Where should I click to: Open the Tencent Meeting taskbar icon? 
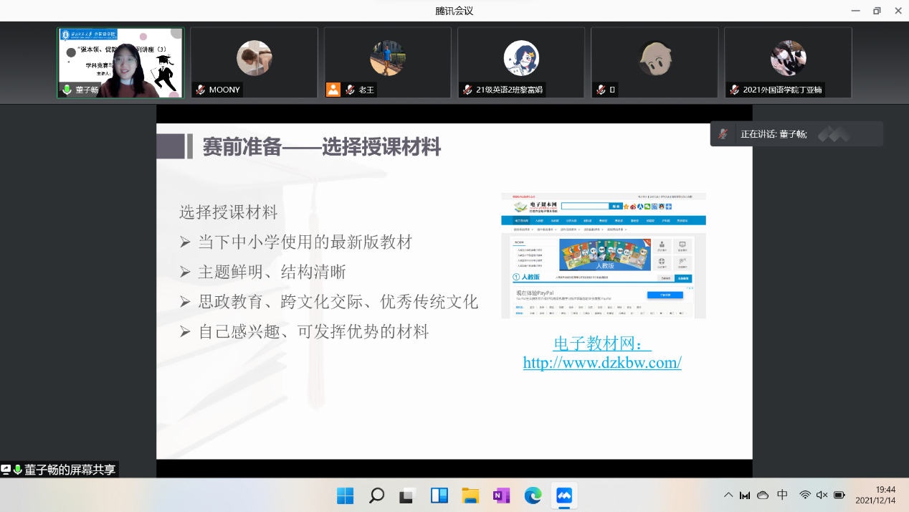click(x=563, y=496)
